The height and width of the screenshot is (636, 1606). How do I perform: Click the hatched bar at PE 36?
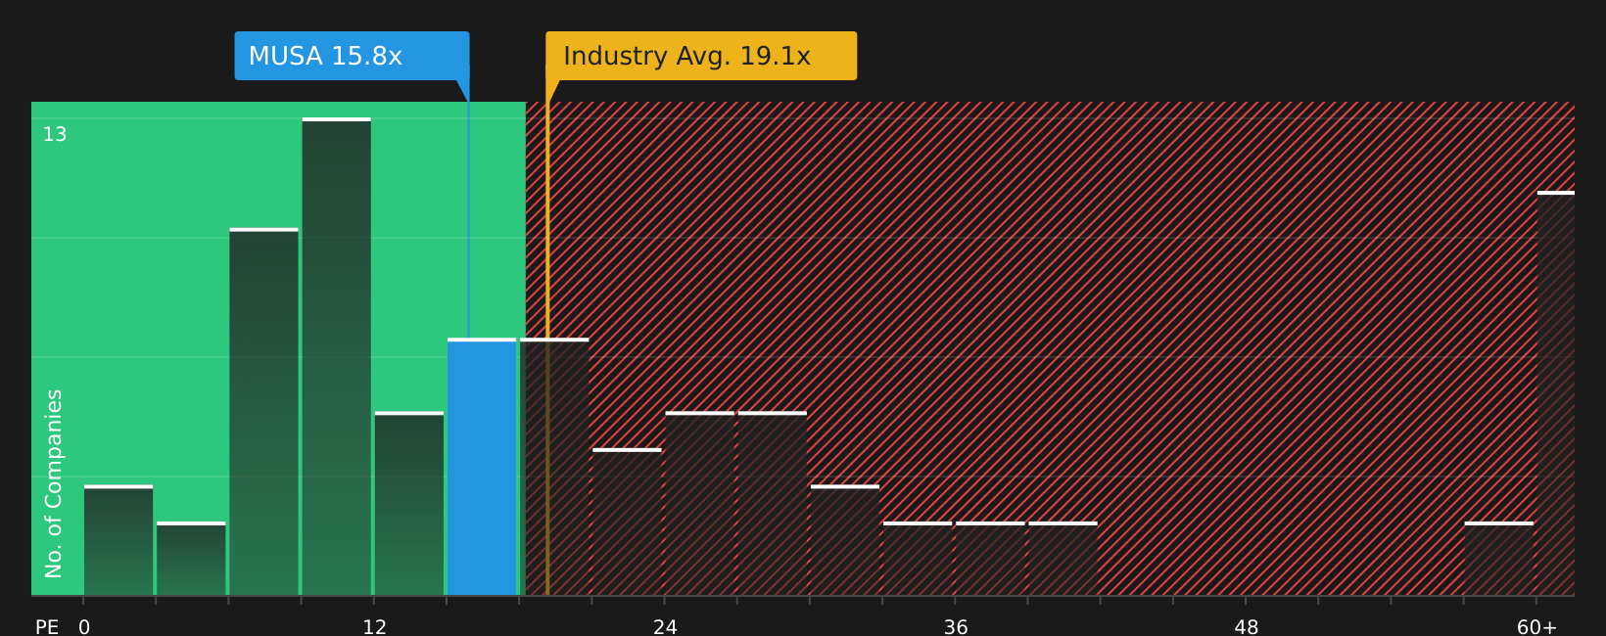click(990, 559)
